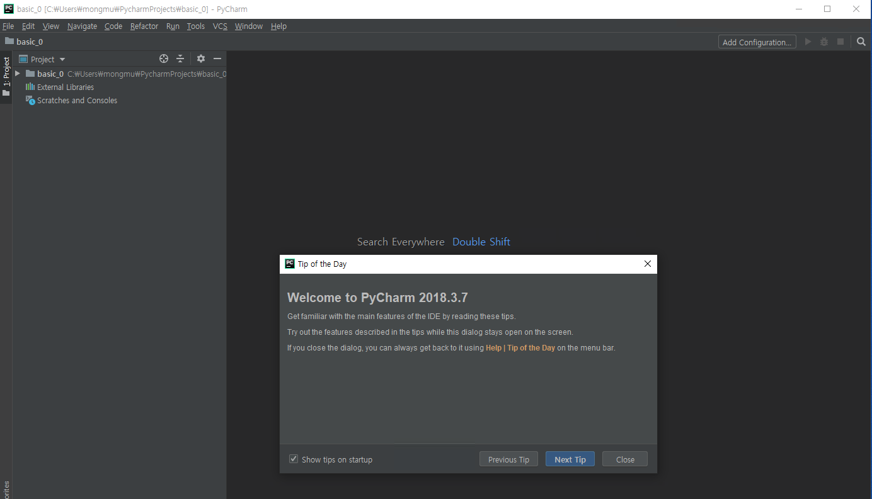Click Add Configuration... button
Viewport: 872px width, 499px height.
pos(757,42)
